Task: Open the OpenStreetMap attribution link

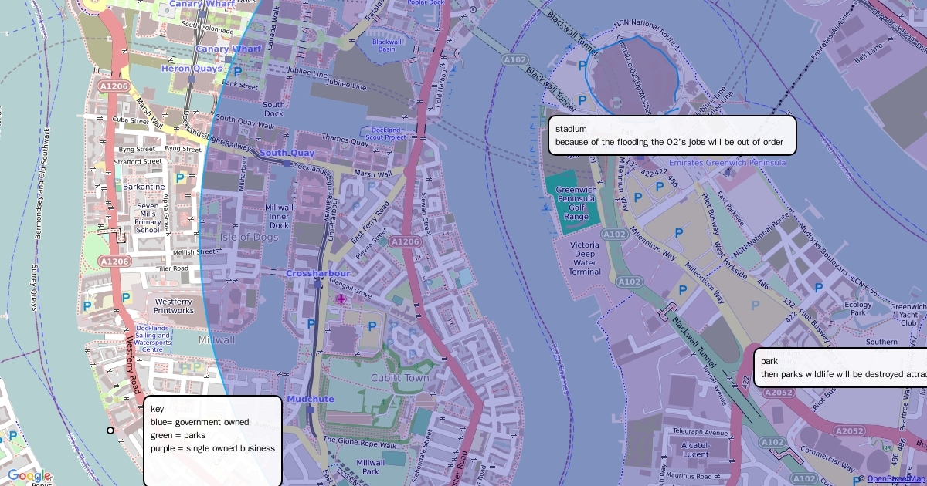Action: (x=896, y=479)
